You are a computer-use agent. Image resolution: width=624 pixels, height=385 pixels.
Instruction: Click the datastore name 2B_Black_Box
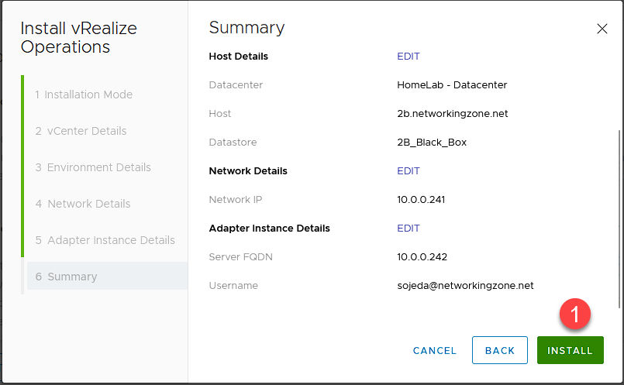click(431, 143)
